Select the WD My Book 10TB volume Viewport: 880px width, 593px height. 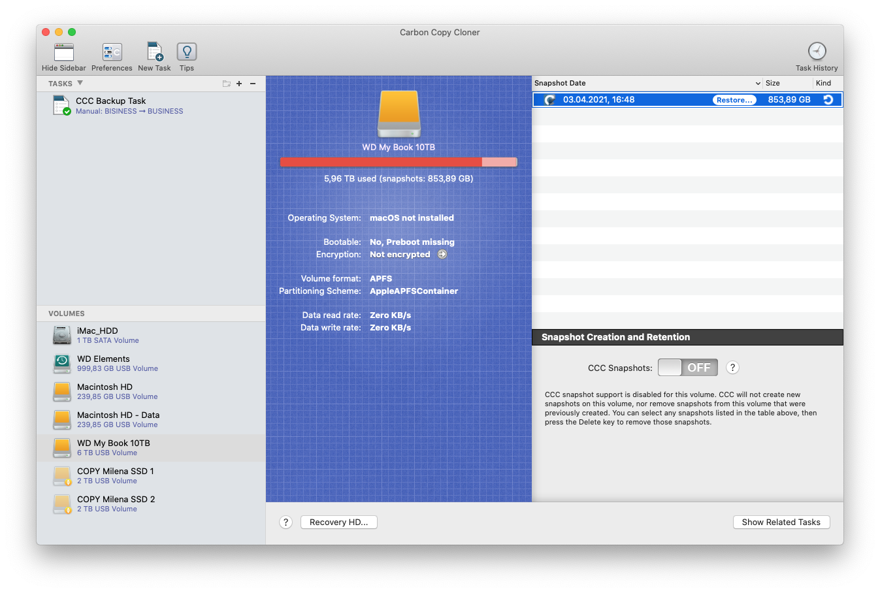tap(151, 447)
